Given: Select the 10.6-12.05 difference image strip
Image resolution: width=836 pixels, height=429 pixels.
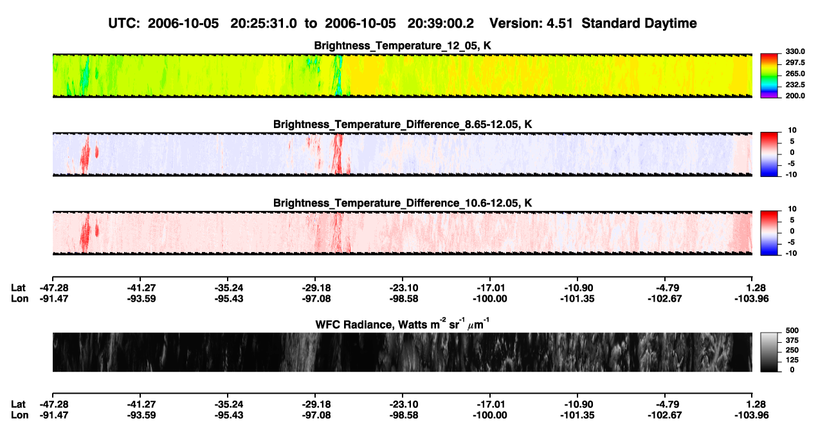Looking at the screenshot, I should point(402,232).
